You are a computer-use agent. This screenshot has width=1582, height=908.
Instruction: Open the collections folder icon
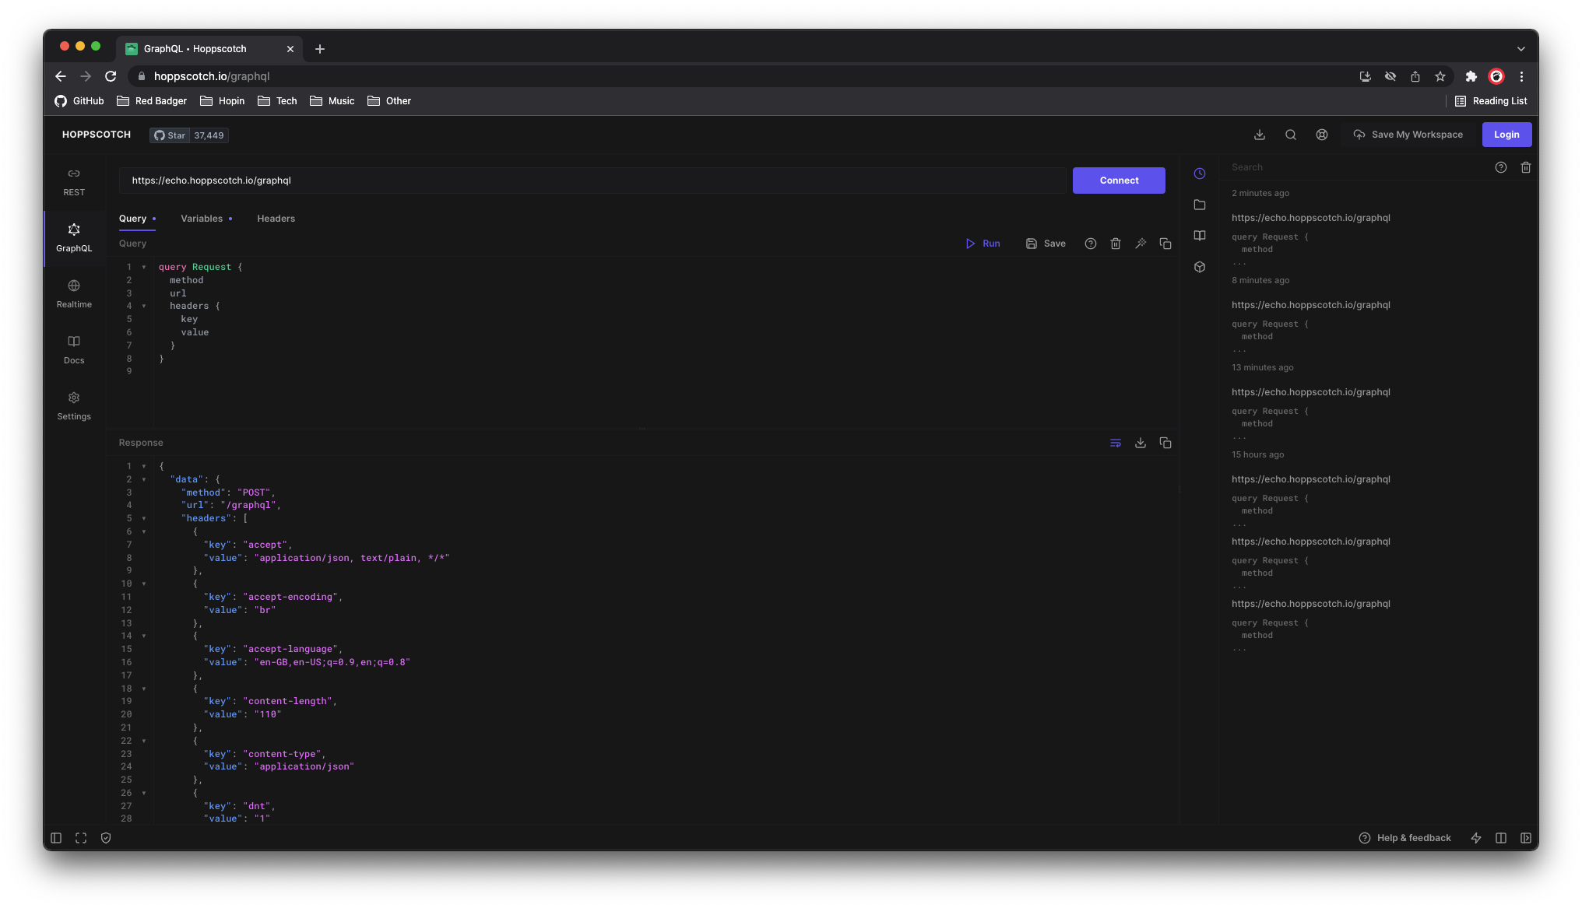pyautogui.click(x=1200, y=205)
